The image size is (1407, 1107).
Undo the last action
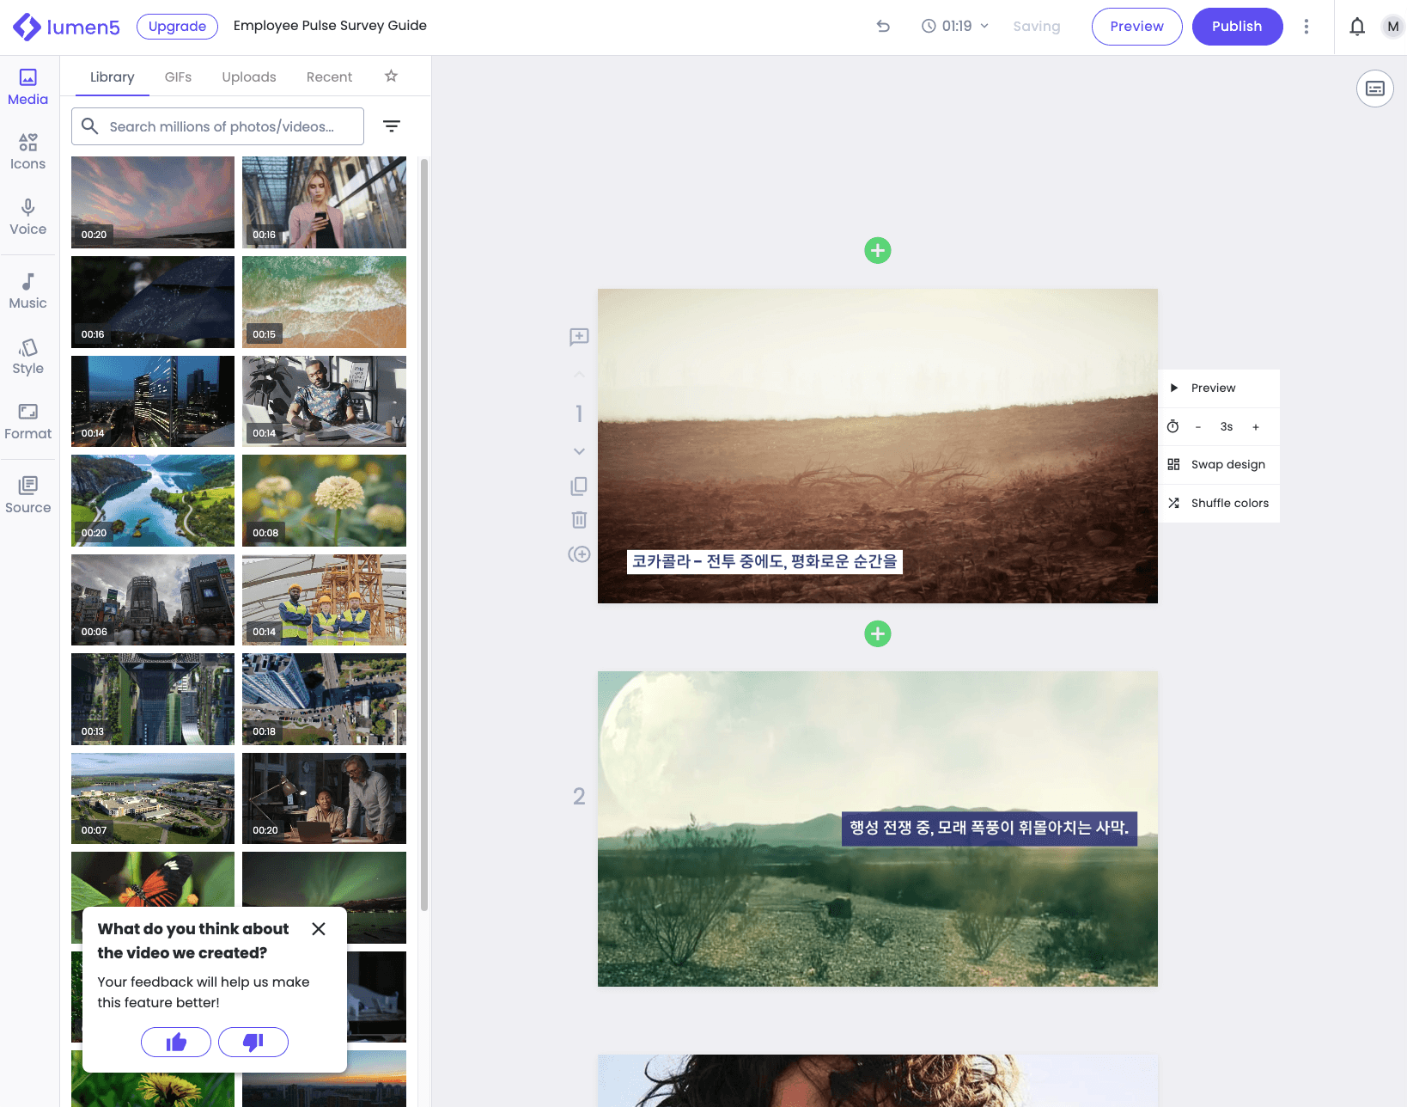883,26
